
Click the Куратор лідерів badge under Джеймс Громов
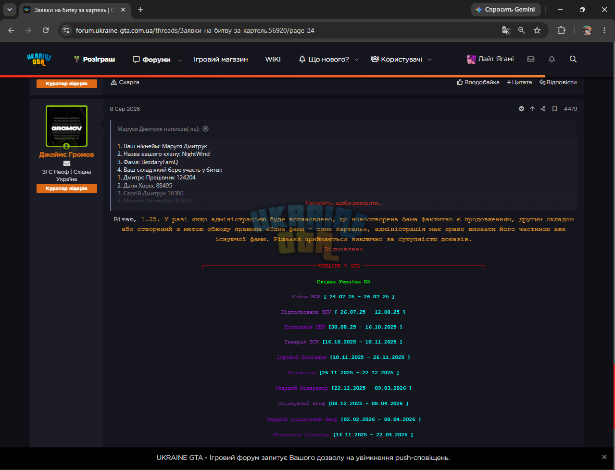coord(67,189)
